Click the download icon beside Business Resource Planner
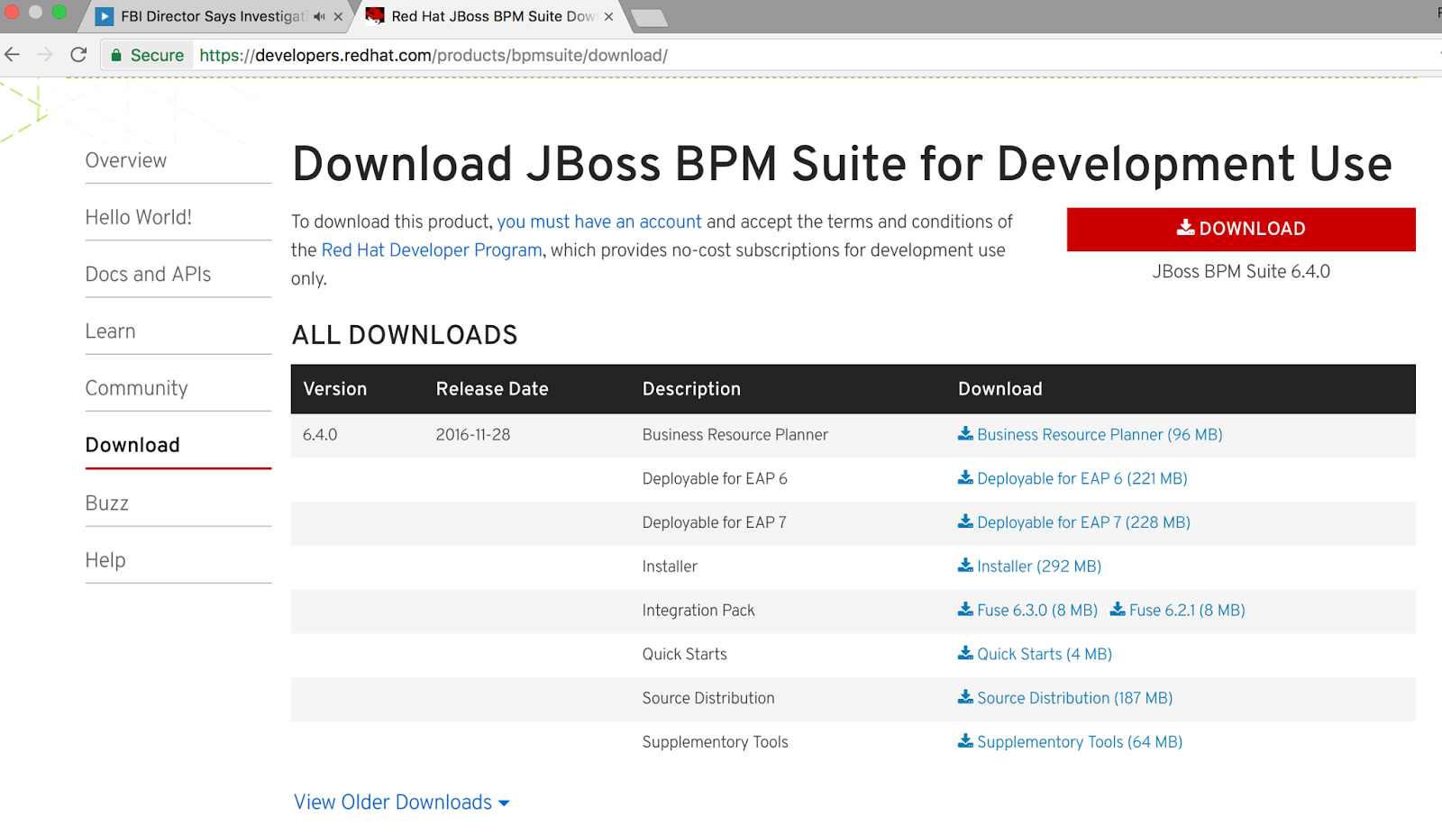Screen dimensions: 1442x834 (965, 433)
